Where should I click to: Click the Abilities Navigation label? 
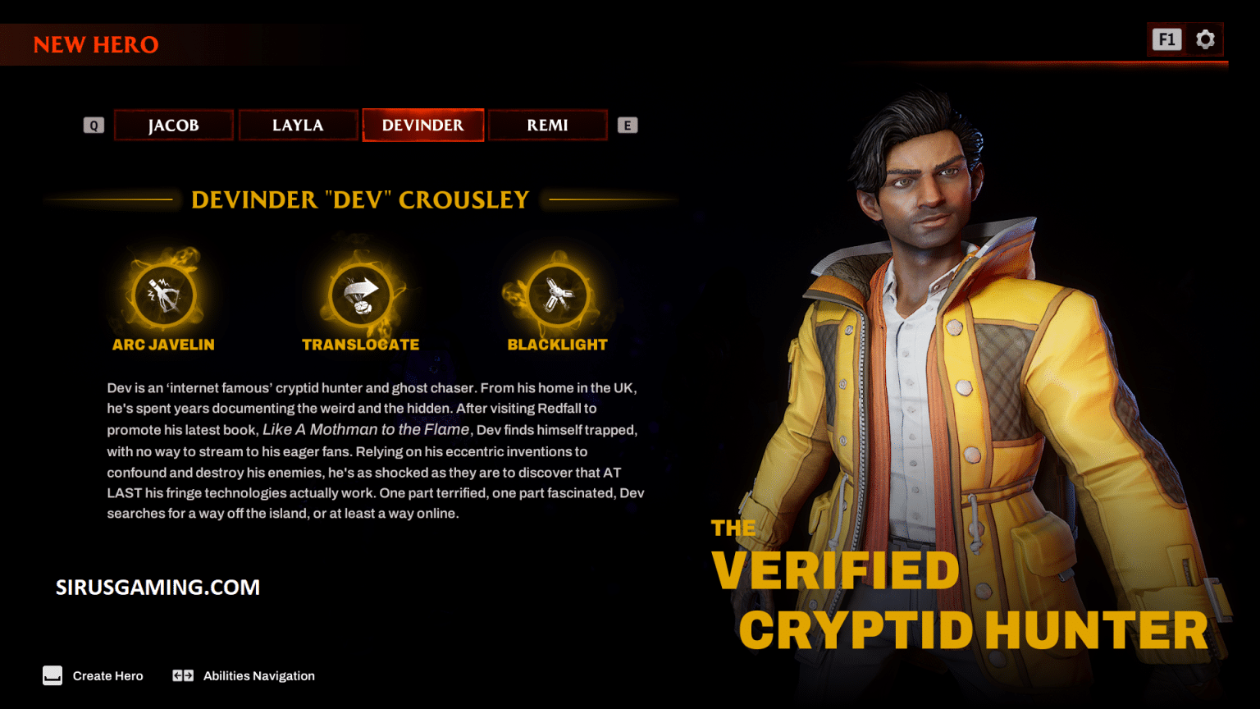tap(259, 676)
